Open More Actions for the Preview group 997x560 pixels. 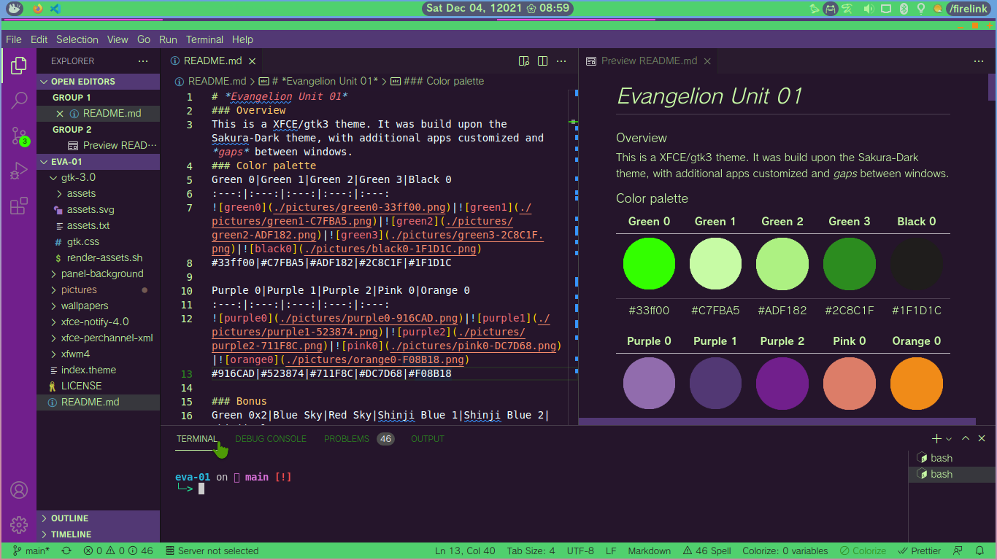[979, 61]
